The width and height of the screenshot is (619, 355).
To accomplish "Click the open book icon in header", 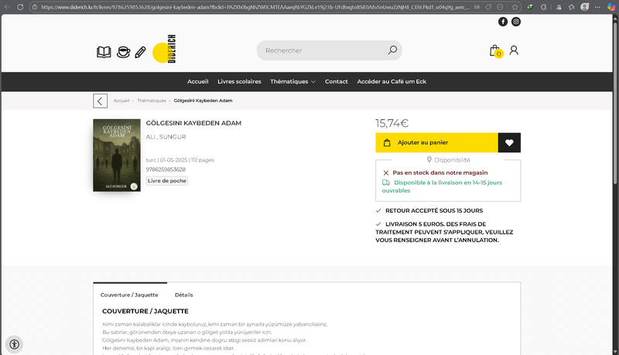I will point(104,52).
